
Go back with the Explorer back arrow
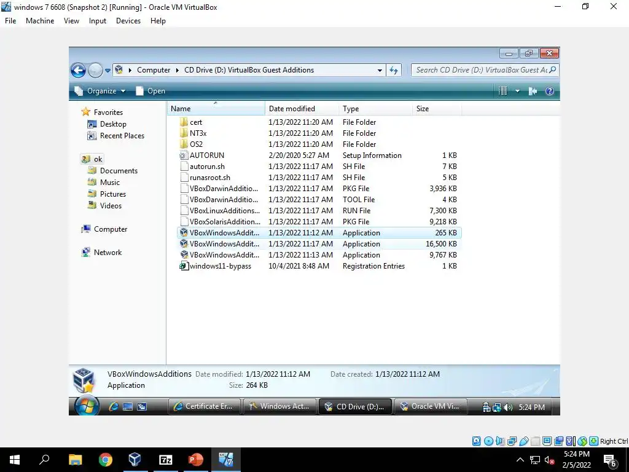pyautogui.click(x=78, y=70)
